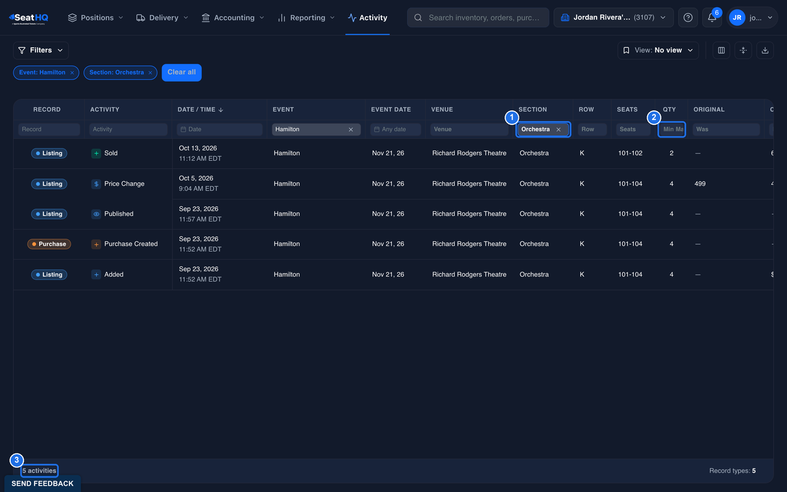Click the Added plus icon

96,274
